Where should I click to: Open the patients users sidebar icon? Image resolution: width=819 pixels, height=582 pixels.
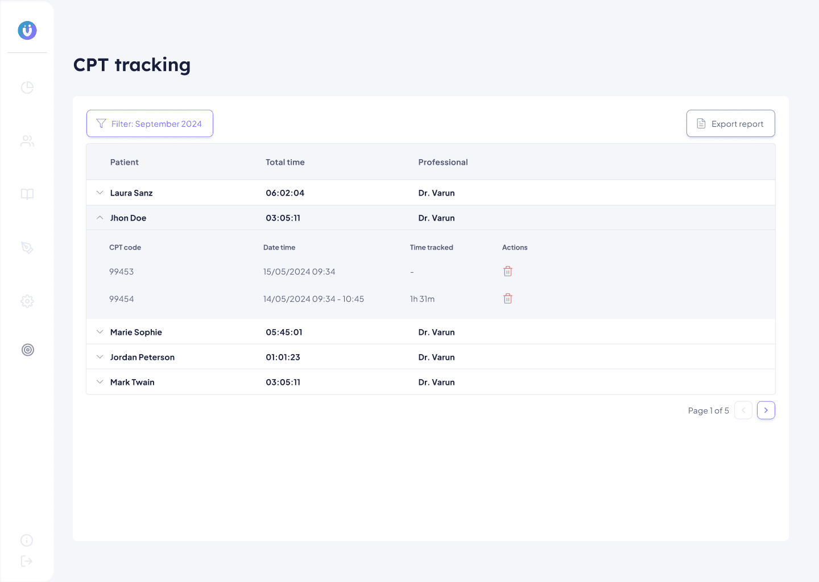point(27,141)
